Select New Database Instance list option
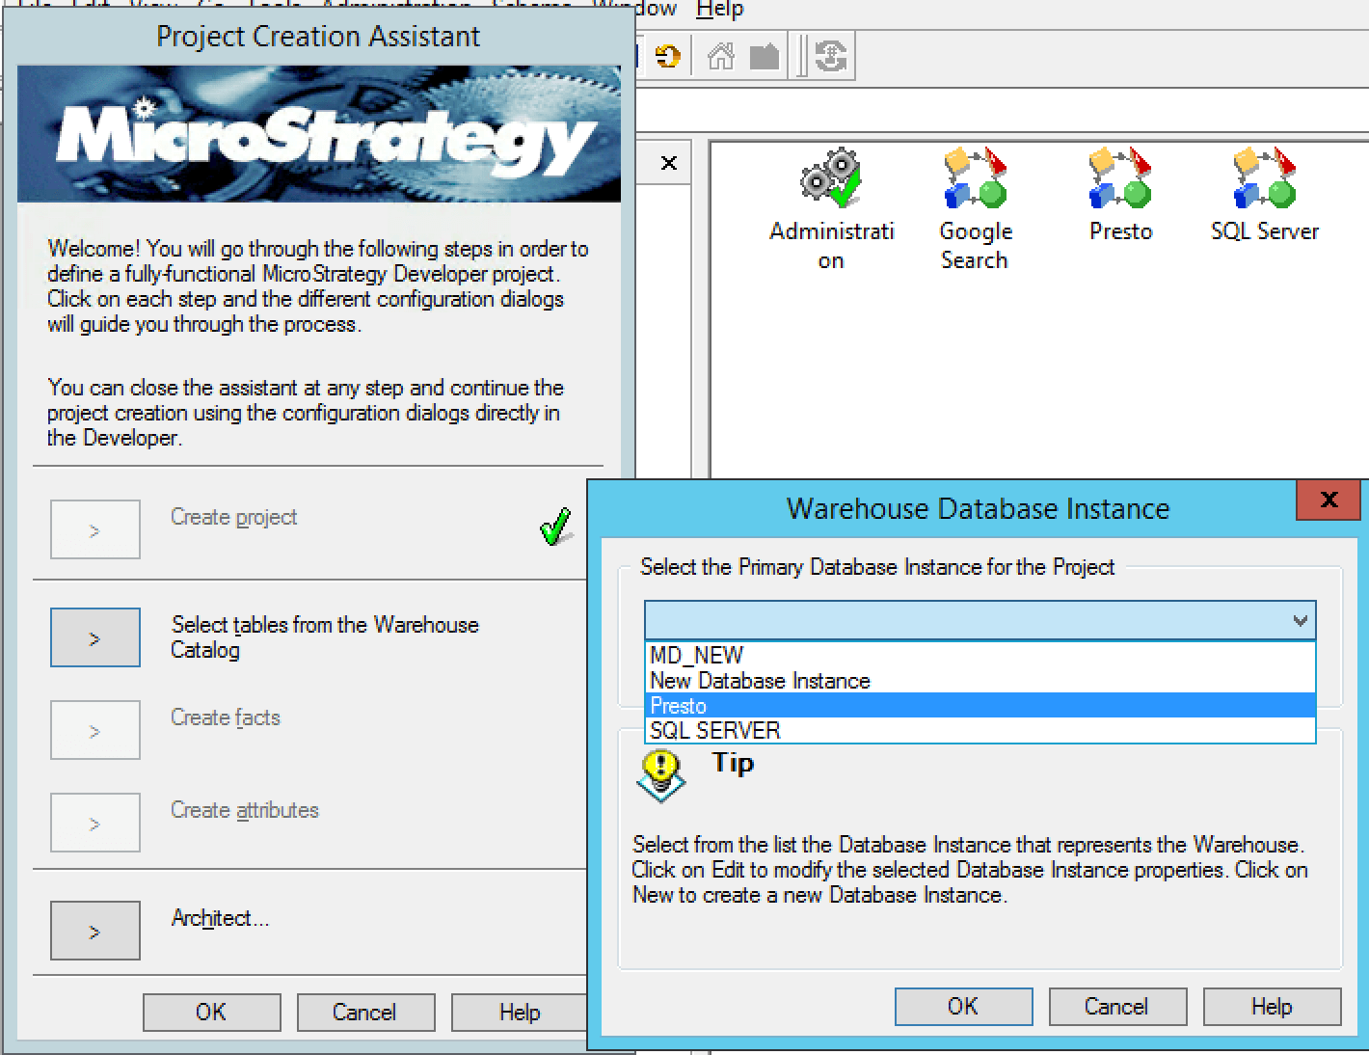Image resolution: width=1369 pixels, height=1055 pixels. [x=760, y=681]
